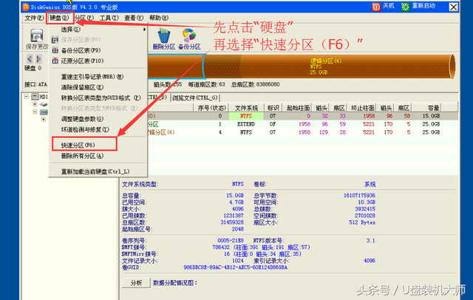The width and height of the screenshot is (473, 300).
Task: Expand the nested logical partition tree node
Action: click(x=44, y=120)
